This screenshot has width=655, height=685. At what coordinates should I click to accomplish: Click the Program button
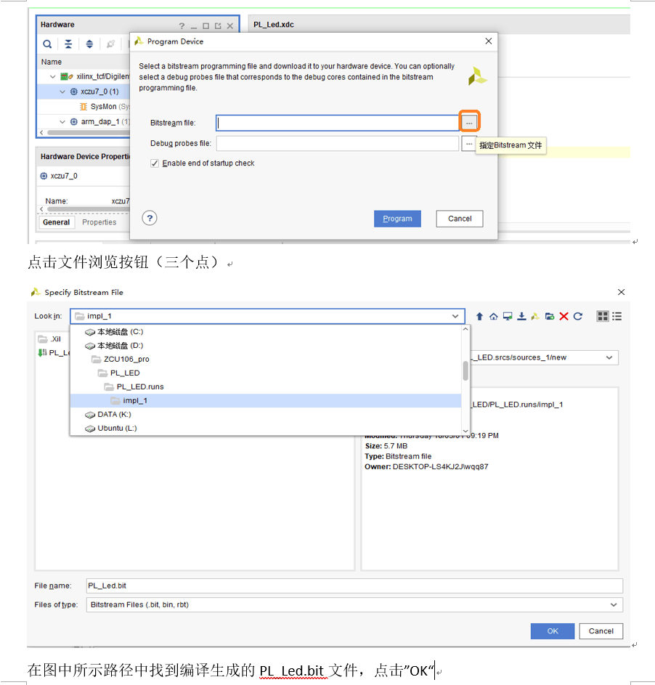pyautogui.click(x=397, y=219)
